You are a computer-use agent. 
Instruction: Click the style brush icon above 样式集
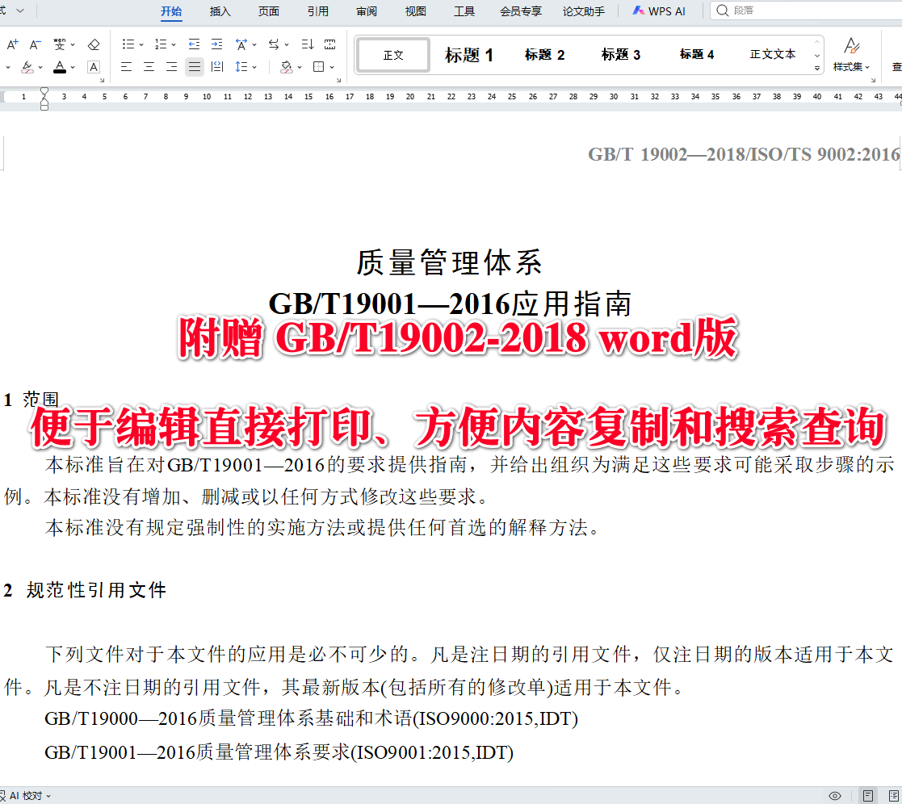852,45
